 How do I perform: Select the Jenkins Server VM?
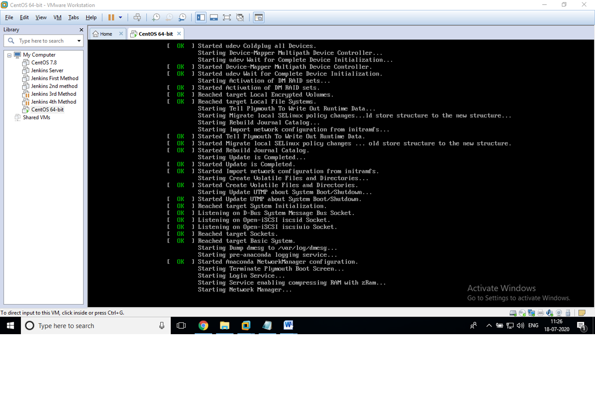[46, 70]
